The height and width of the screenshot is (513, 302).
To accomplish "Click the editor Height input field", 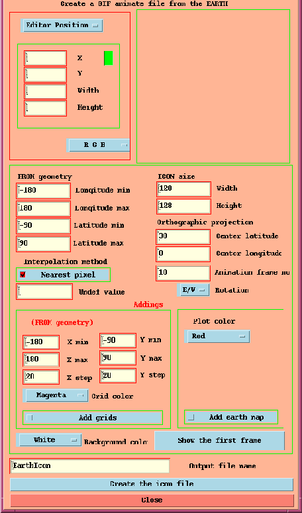I will pos(46,109).
